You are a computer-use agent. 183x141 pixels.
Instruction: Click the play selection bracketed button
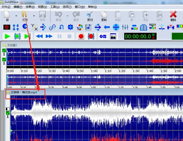pyautogui.click(x=18, y=36)
